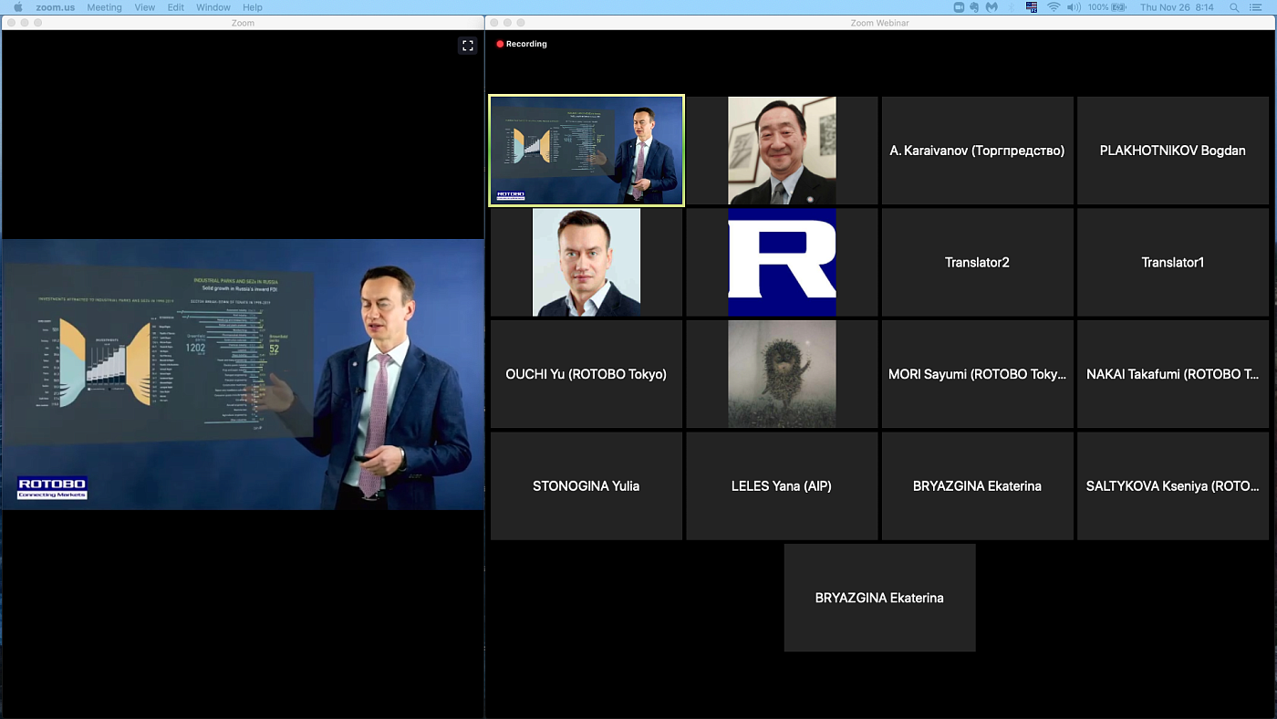Select BRYAZGINA Ekaterina tile beside LELES Yana

click(x=977, y=486)
